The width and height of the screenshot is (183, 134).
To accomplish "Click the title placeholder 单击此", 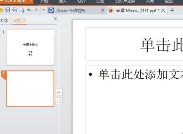I will (134, 44).
